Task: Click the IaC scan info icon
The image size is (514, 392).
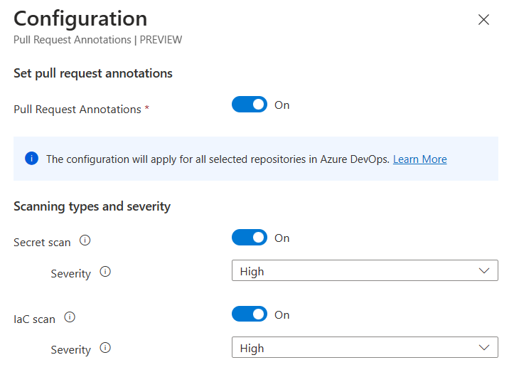Action: pos(70,317)
